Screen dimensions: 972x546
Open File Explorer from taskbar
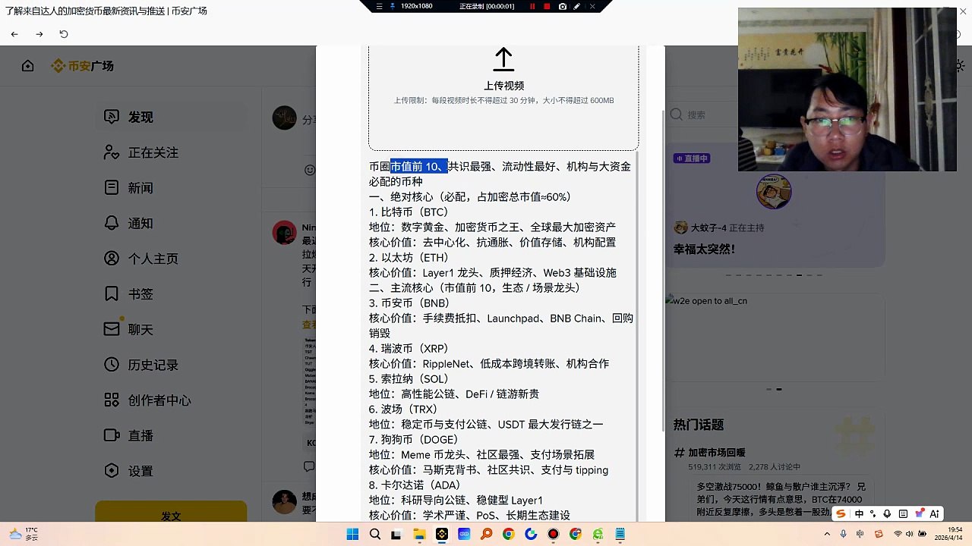point(419,535)
